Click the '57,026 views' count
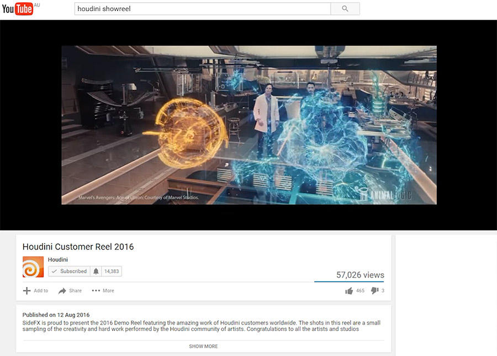The image size is (497, 356). click(x=360, y=275)
